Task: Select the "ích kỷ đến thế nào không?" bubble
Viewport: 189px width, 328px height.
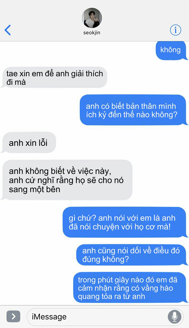Action: pyautogui.click(x=134, y=110)
